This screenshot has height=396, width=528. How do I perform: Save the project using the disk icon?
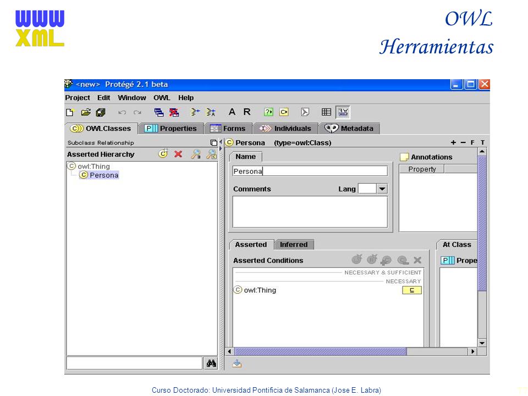[x=101, y=112]
